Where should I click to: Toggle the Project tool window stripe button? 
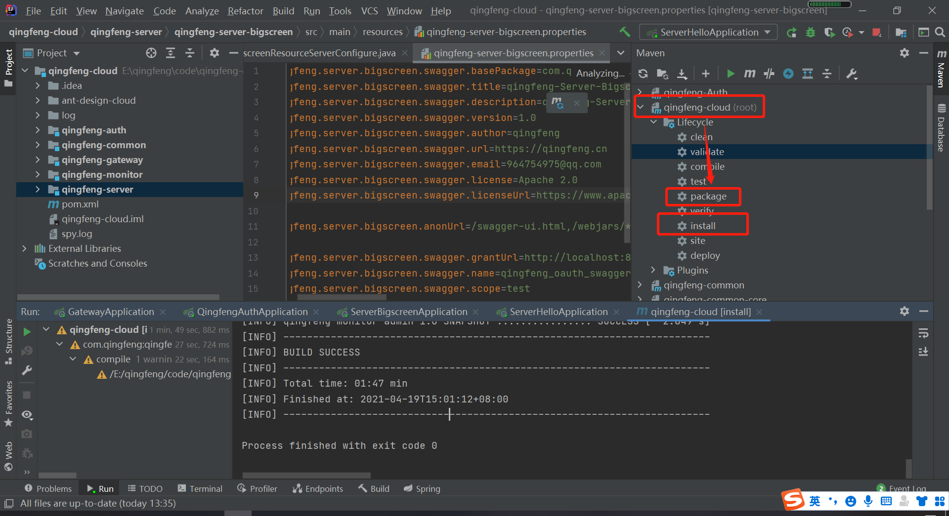click(8, 68)
